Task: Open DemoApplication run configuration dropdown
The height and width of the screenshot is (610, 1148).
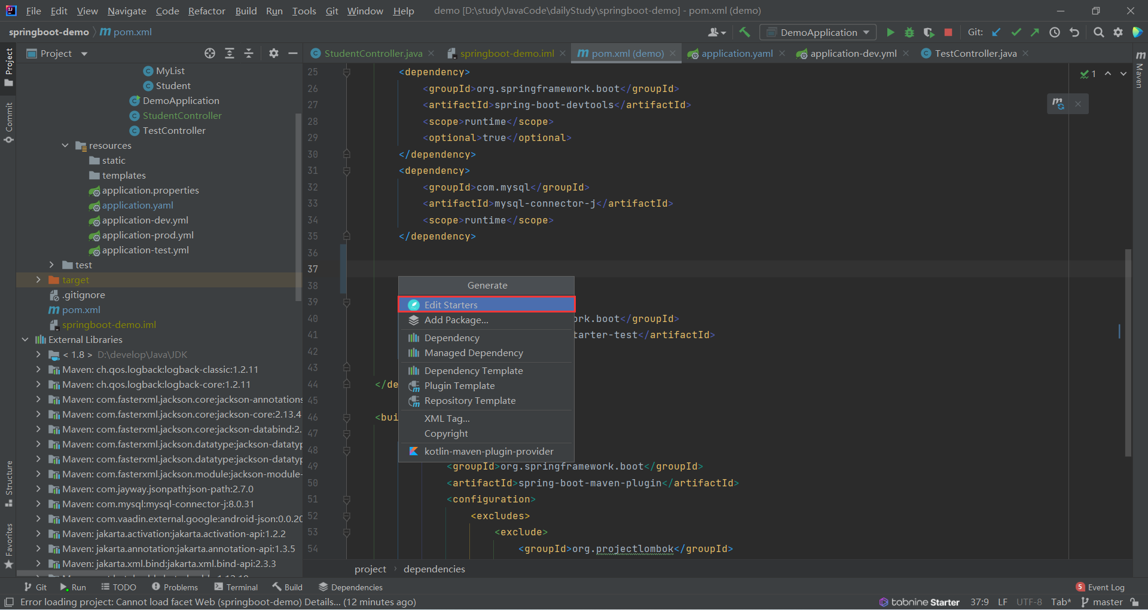Action: coord(818,32)
